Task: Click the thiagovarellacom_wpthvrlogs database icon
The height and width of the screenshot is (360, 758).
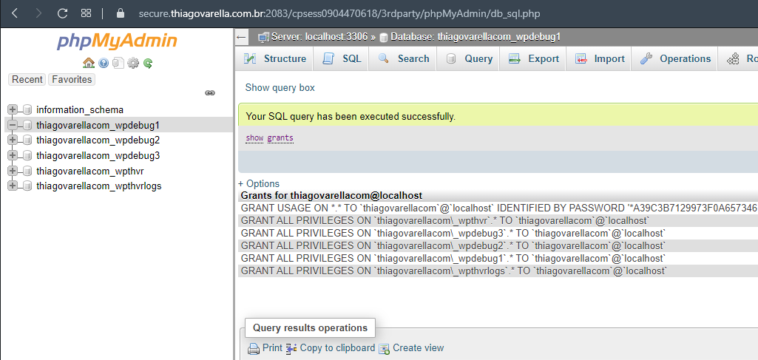Action: (x=27, y=186)
